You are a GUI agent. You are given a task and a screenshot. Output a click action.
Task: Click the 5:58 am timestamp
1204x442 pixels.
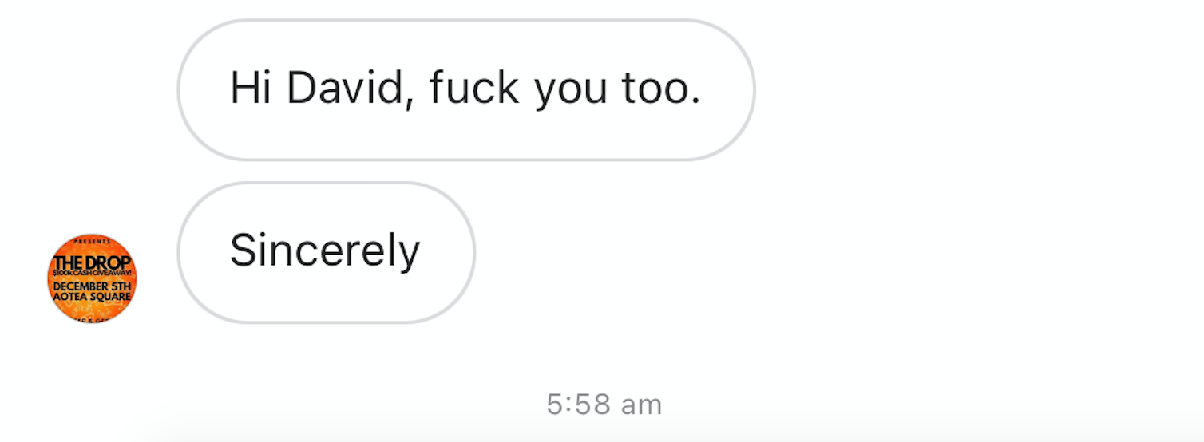[604, 405]
